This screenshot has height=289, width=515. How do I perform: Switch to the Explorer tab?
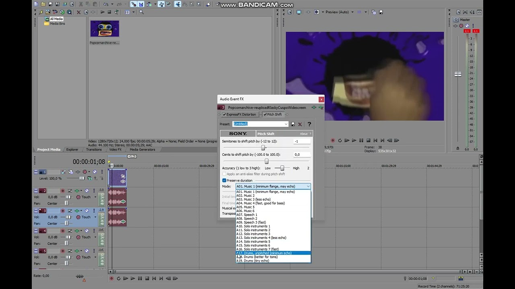[x=72, y=150]
